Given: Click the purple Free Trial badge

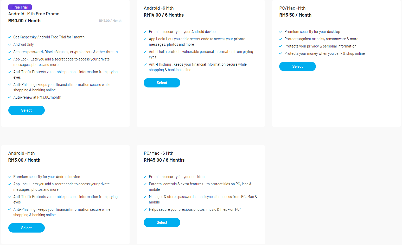Looking at the screenshot, I should tap(20, 7).
